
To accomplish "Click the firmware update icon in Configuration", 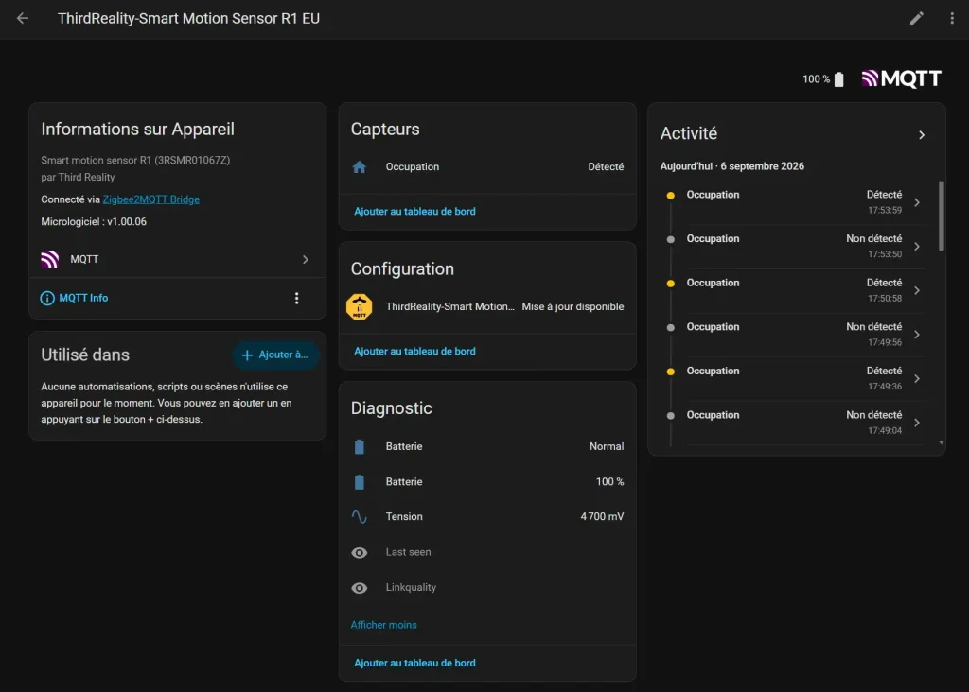I will click(x=359, y=307).
